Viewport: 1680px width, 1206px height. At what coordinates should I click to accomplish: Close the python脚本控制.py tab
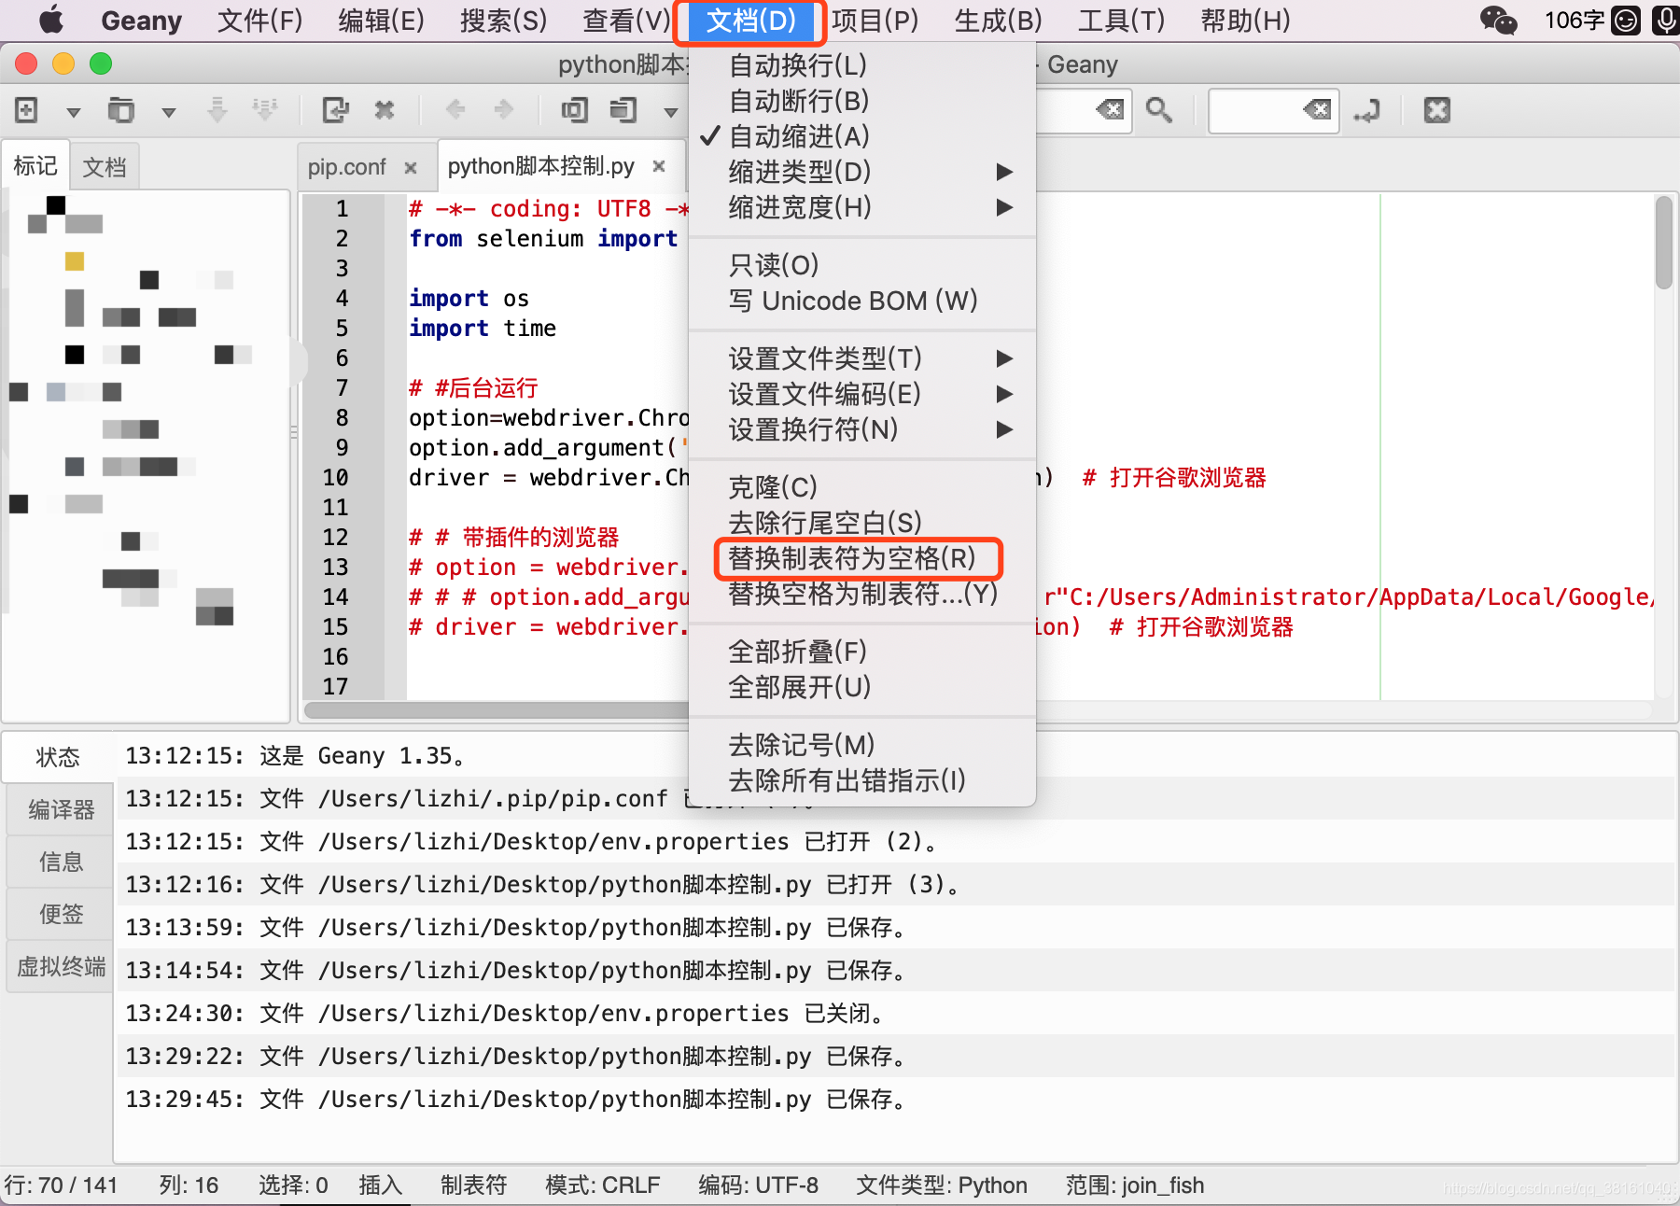coord(659,166)
